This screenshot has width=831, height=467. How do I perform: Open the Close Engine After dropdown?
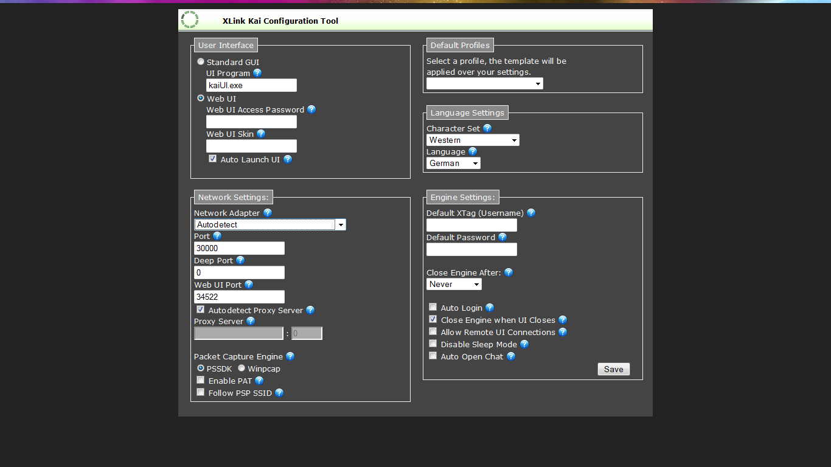454,284
